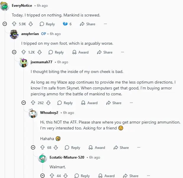The width and height of the screenshot is (183, 178).
Task: Collapse joemamah77's reply thread
Action: coord(24,103)
